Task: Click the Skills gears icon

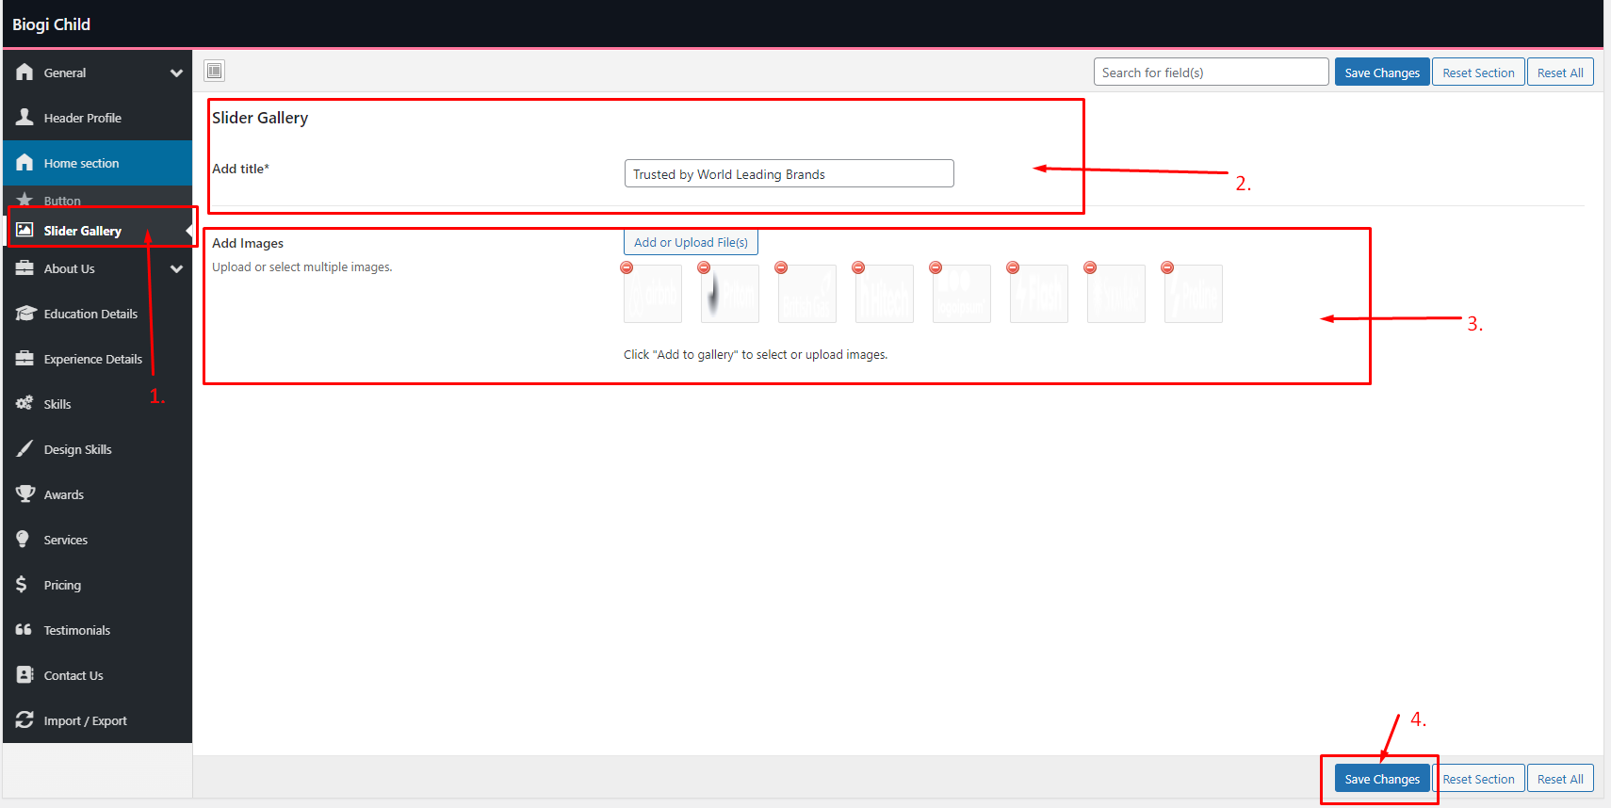Action: click(24, 404)
